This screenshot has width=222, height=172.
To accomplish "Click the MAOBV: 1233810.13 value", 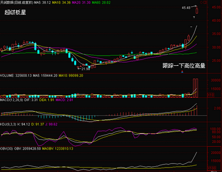I will point(58,148).
